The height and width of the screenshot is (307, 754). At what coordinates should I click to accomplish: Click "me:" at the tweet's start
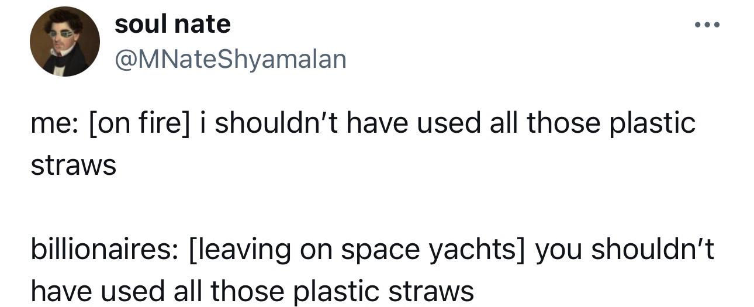50,123
